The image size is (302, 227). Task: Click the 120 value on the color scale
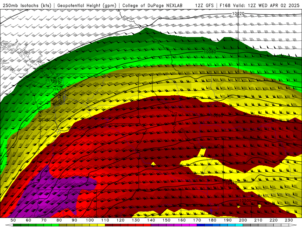coord(120,220)
